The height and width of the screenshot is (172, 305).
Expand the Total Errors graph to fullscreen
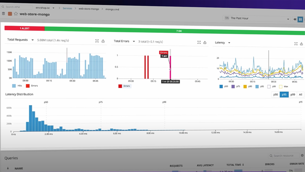pyautogui.click(x=199, y=42)
